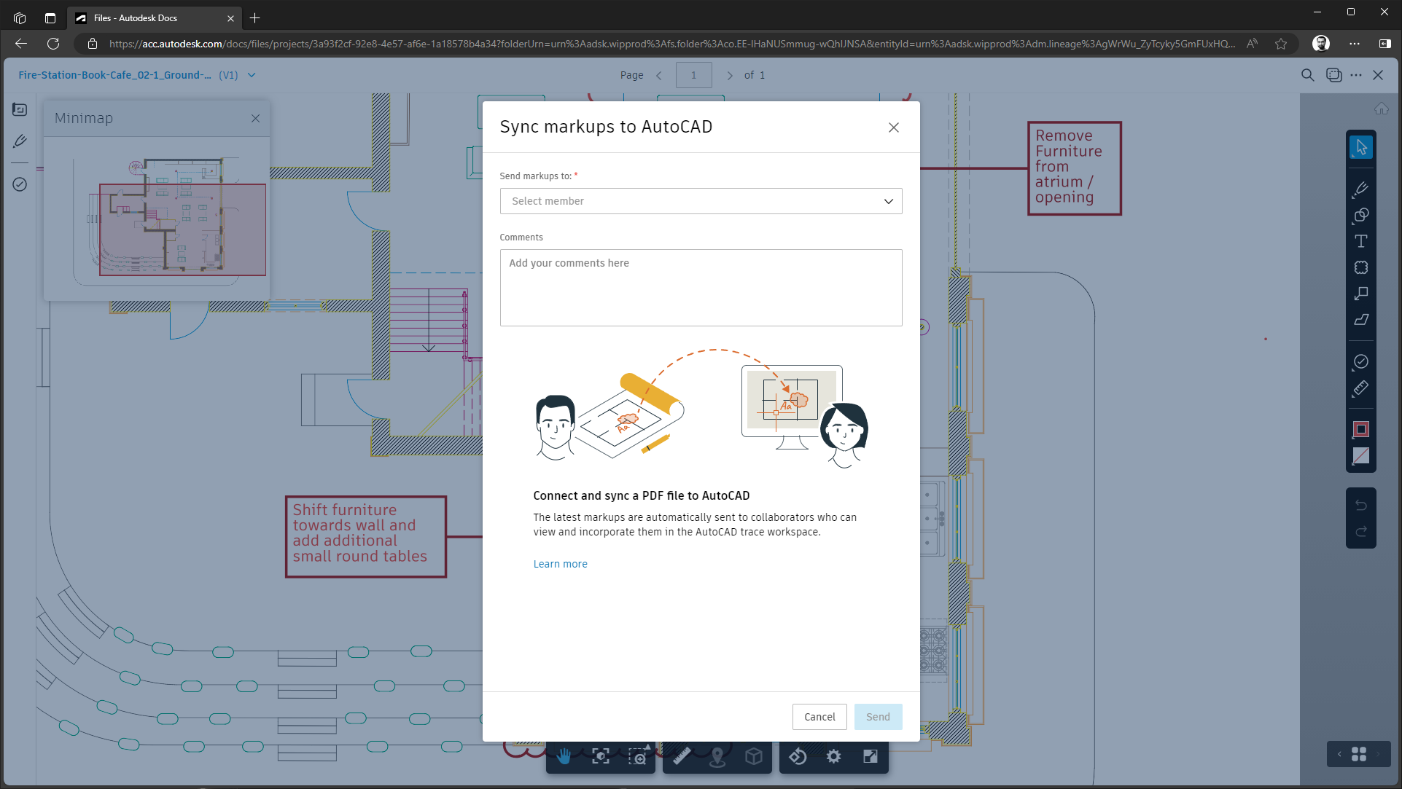
Task: Open the browser workspaces icon
Action: (x=20, y=18)
